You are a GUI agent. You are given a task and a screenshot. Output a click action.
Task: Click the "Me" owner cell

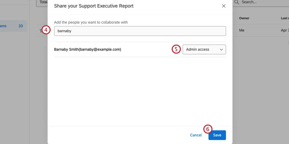point(242,30)
